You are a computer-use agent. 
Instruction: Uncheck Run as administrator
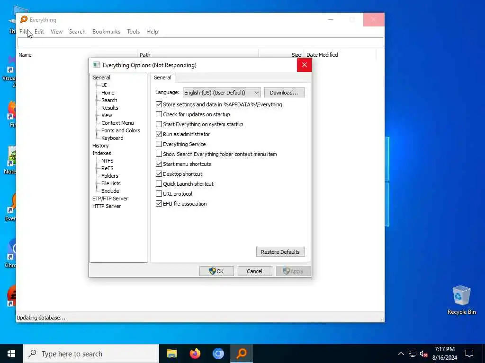click(159, 134)
